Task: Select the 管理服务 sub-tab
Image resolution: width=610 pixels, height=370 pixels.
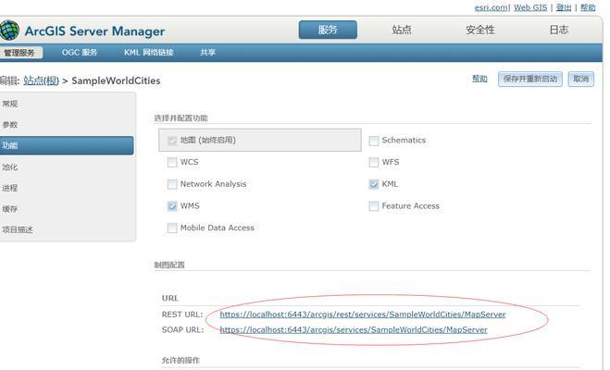Action: pos(20,53)
